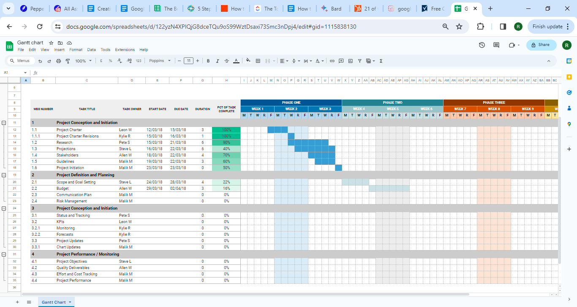Open the Poppins font dropdown
Image resolution: width=577 pixels, height=307 pixels.
pos(160,61)
